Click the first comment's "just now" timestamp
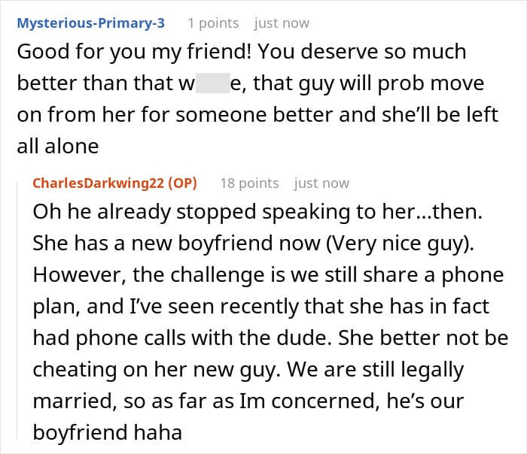Image resolution: width=527 pixels, height=454 pixels. (x=282, y=23)
